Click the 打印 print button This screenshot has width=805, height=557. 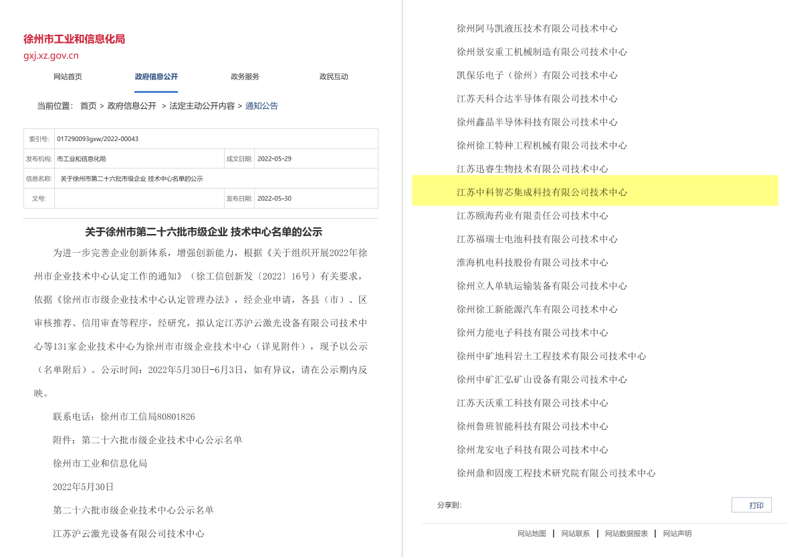(x=752, y=505)
